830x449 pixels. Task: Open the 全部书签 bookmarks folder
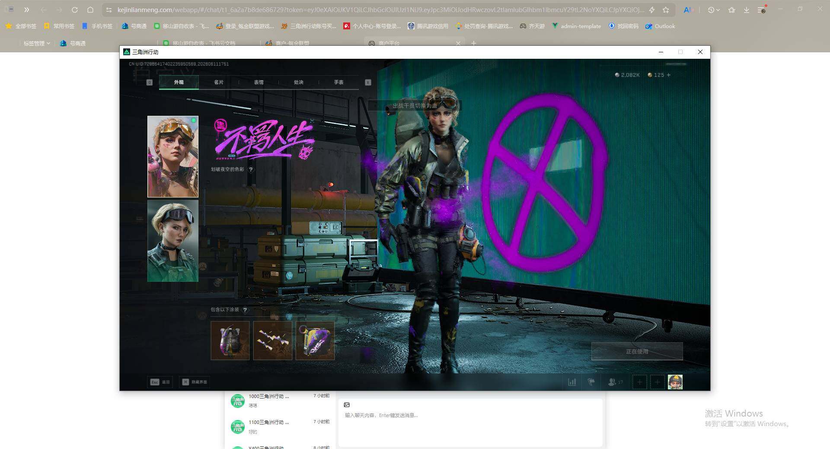[x=21, y=26]
